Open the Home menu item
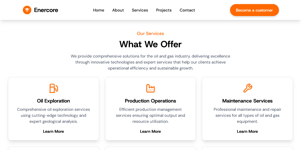The width and height of the screenshot is (301, 150). point(99,10)
